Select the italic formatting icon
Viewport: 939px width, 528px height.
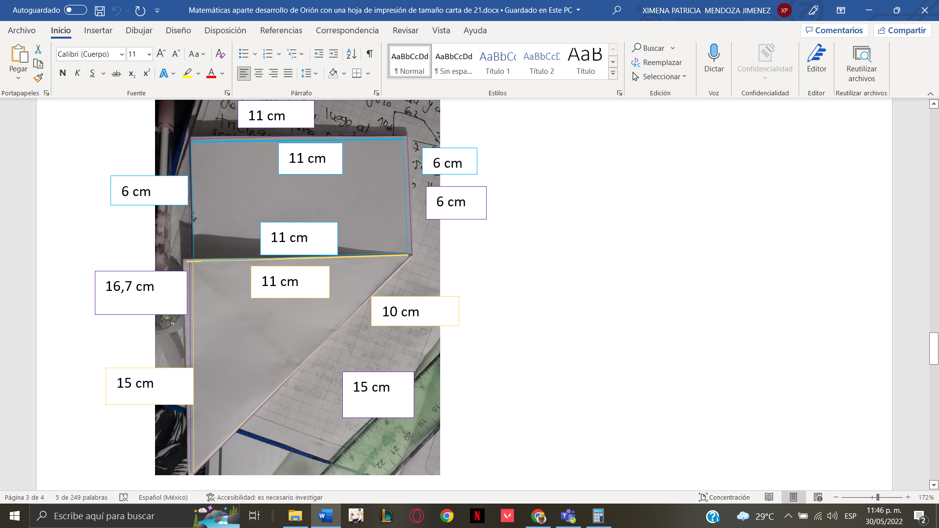77,73
